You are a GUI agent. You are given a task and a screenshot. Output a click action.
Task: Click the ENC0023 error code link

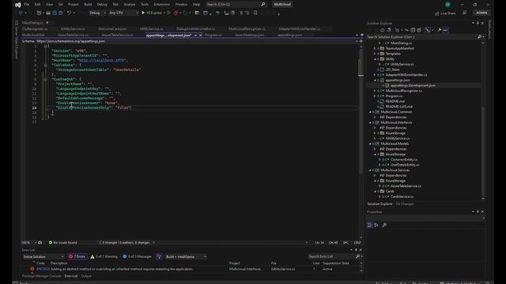43,269
